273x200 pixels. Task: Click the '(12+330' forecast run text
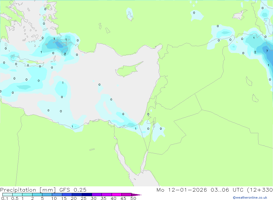[x=260, y=190]
